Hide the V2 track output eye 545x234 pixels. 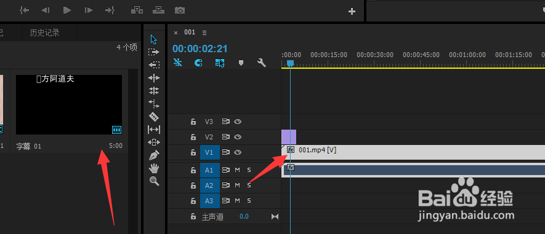(238, 137)
